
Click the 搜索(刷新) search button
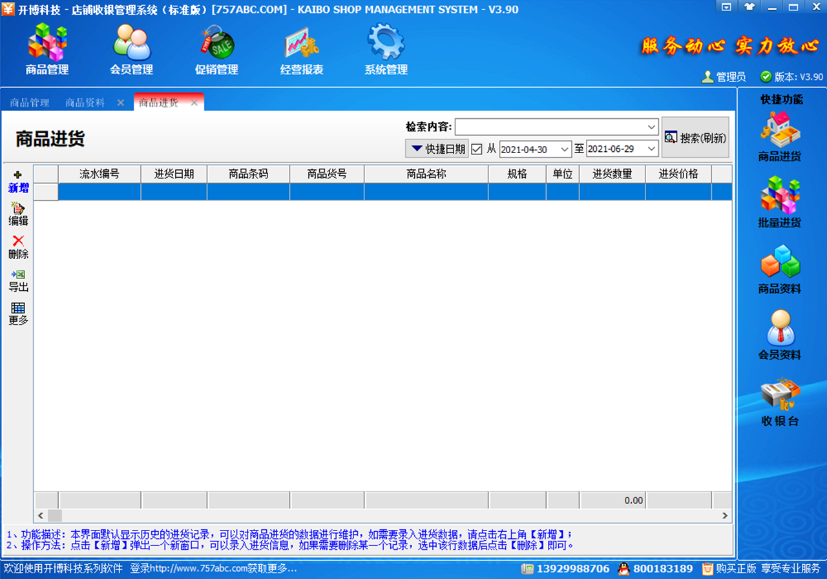(695, 136)
